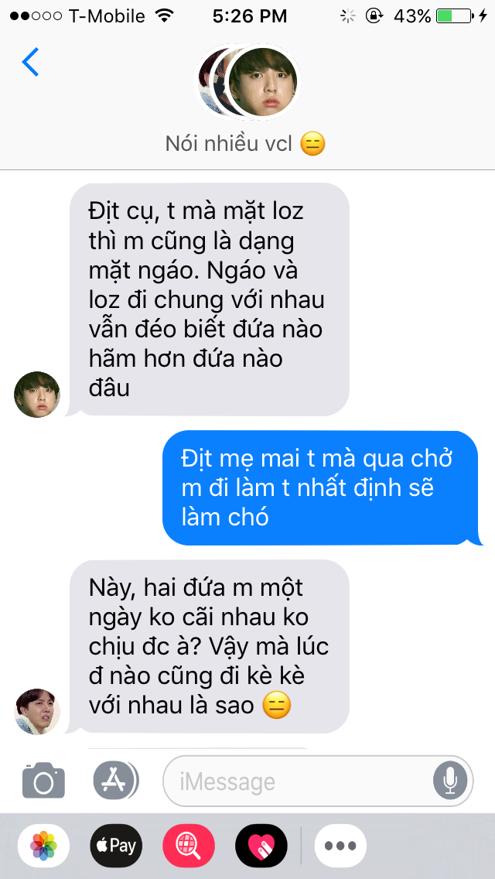Tap the microphone dictation icon

[x=449, y=781]
